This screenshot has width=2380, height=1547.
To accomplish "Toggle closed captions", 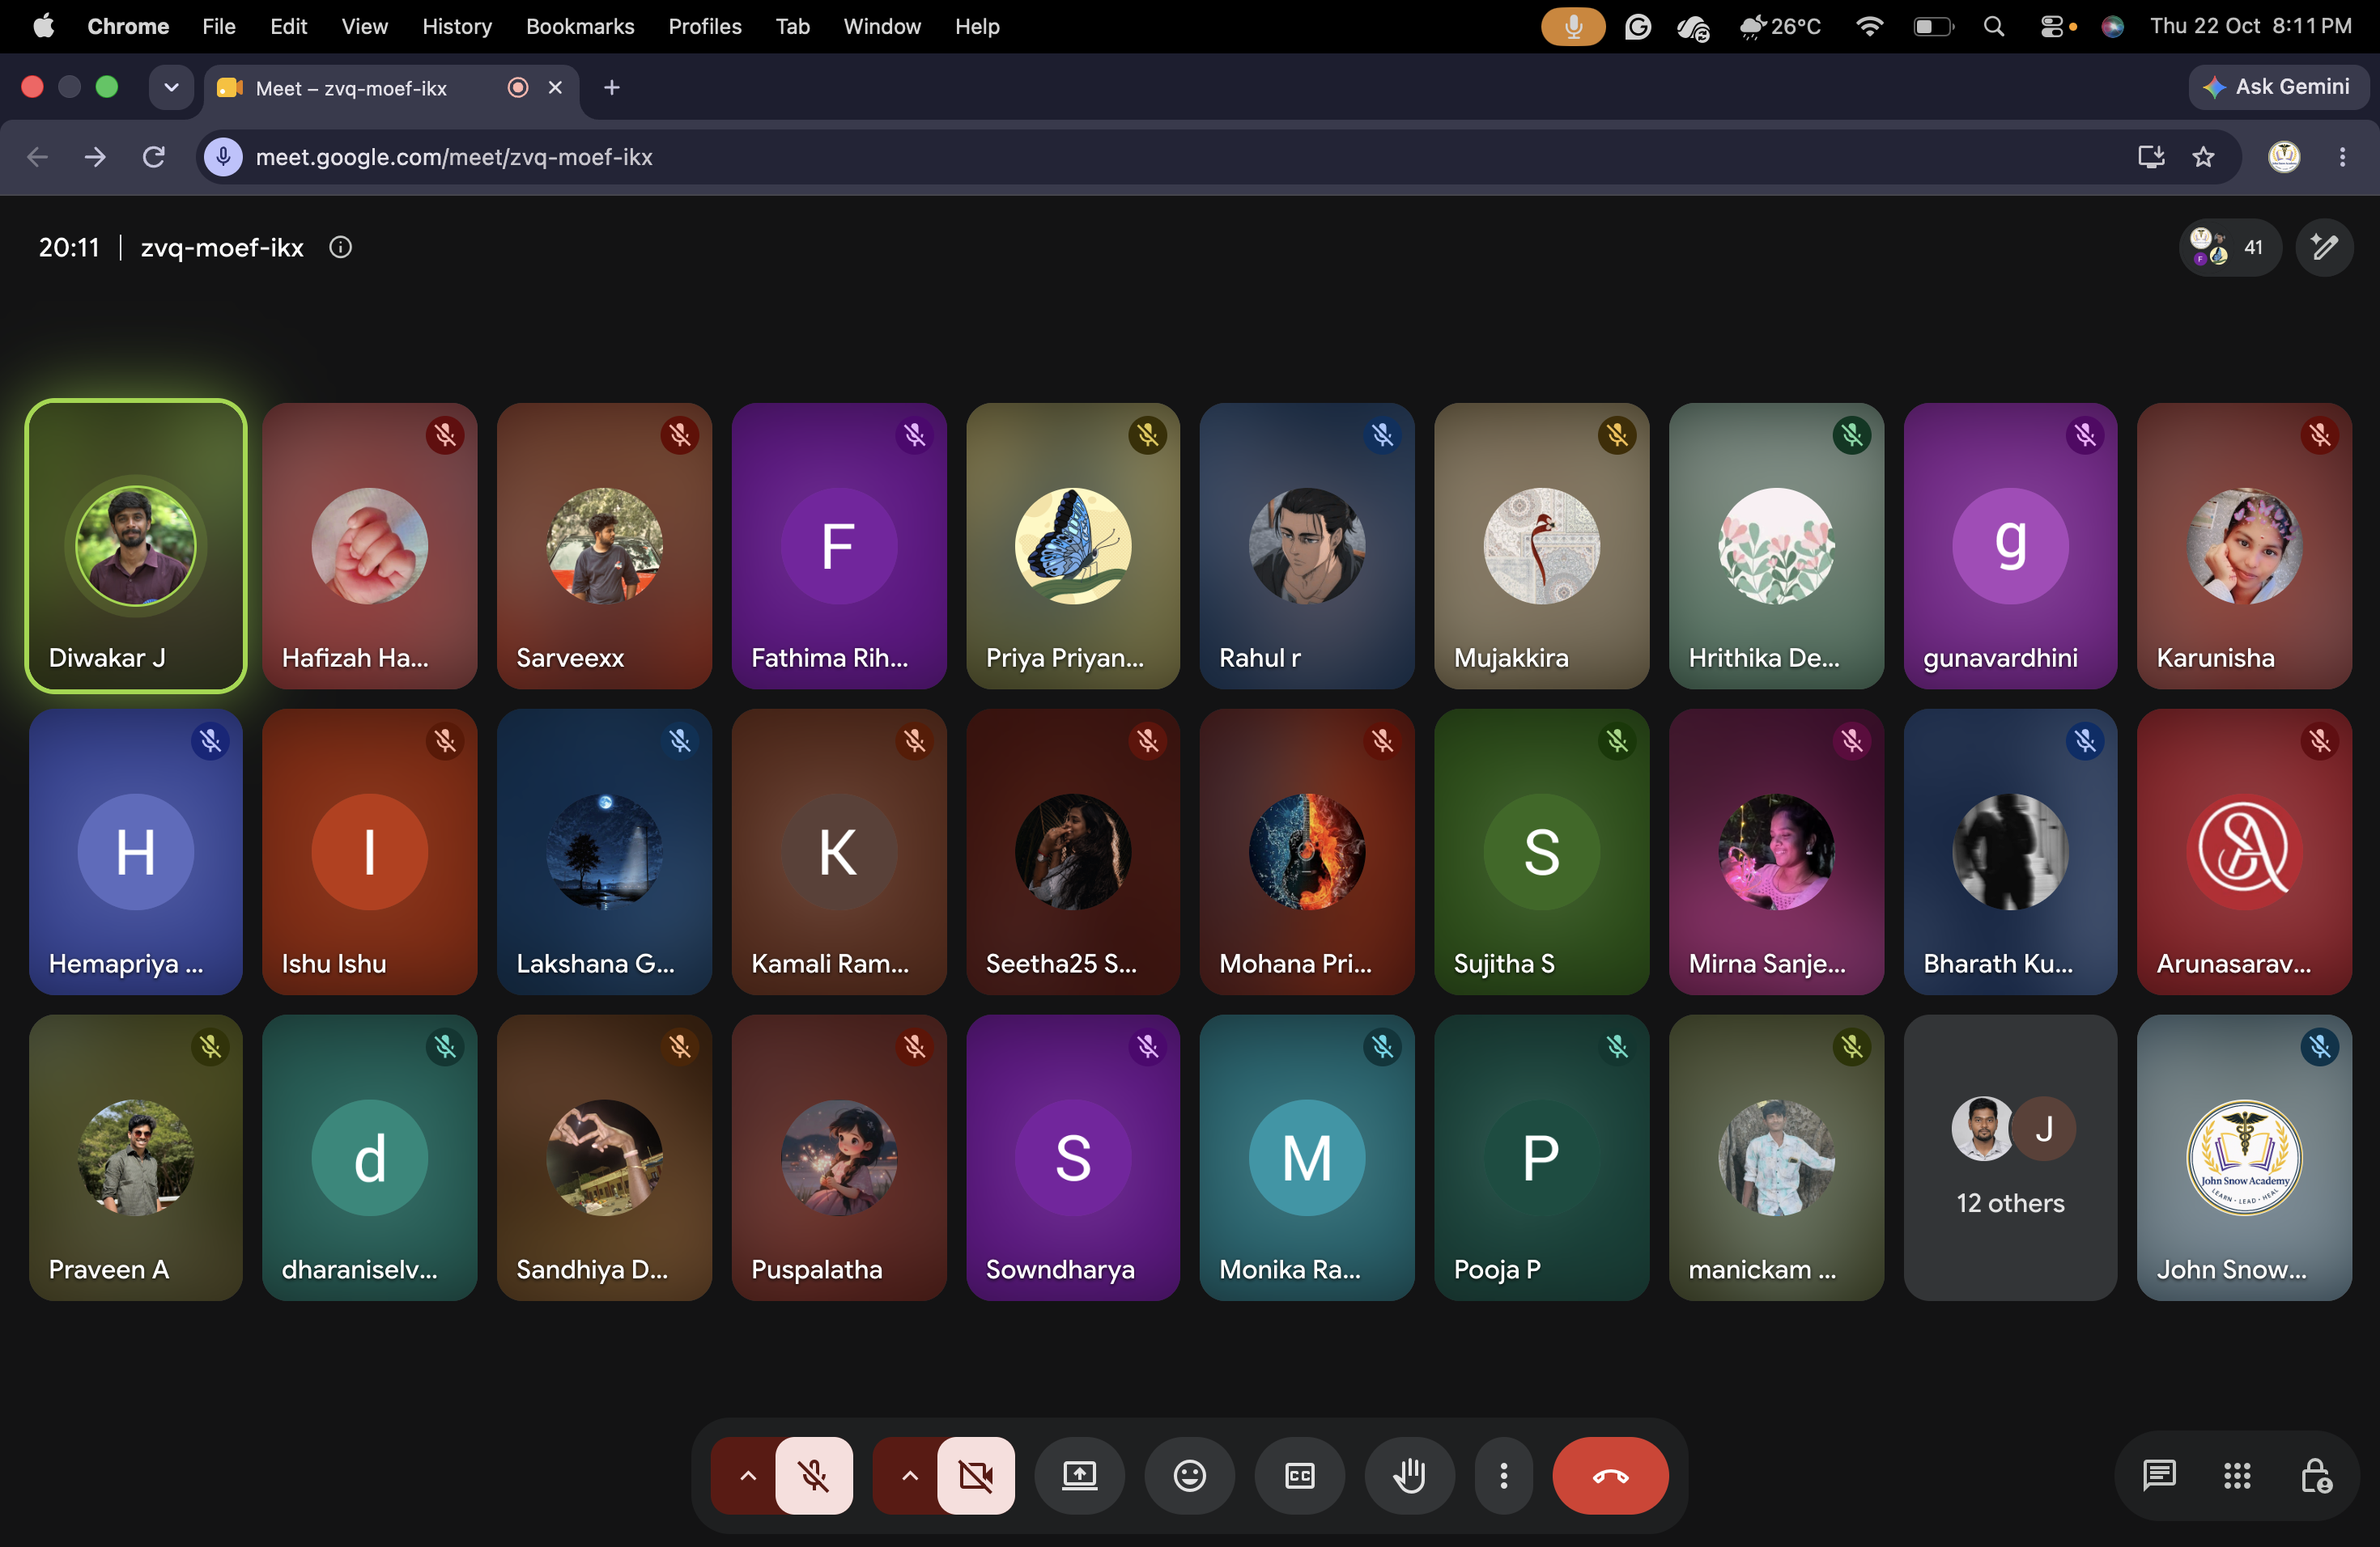I will point(1299,1475).
